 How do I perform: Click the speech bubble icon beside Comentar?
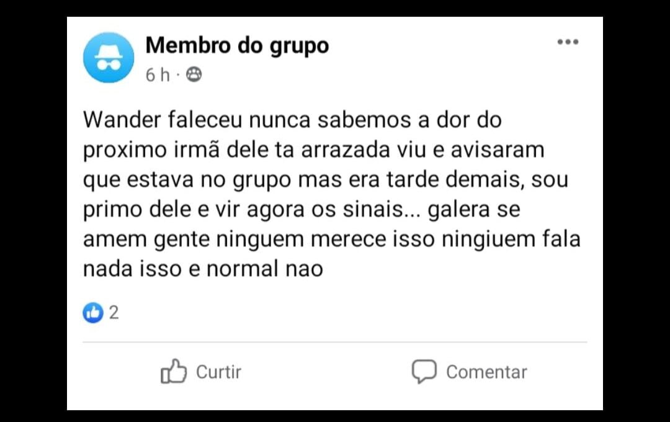(x=424, y=371)
